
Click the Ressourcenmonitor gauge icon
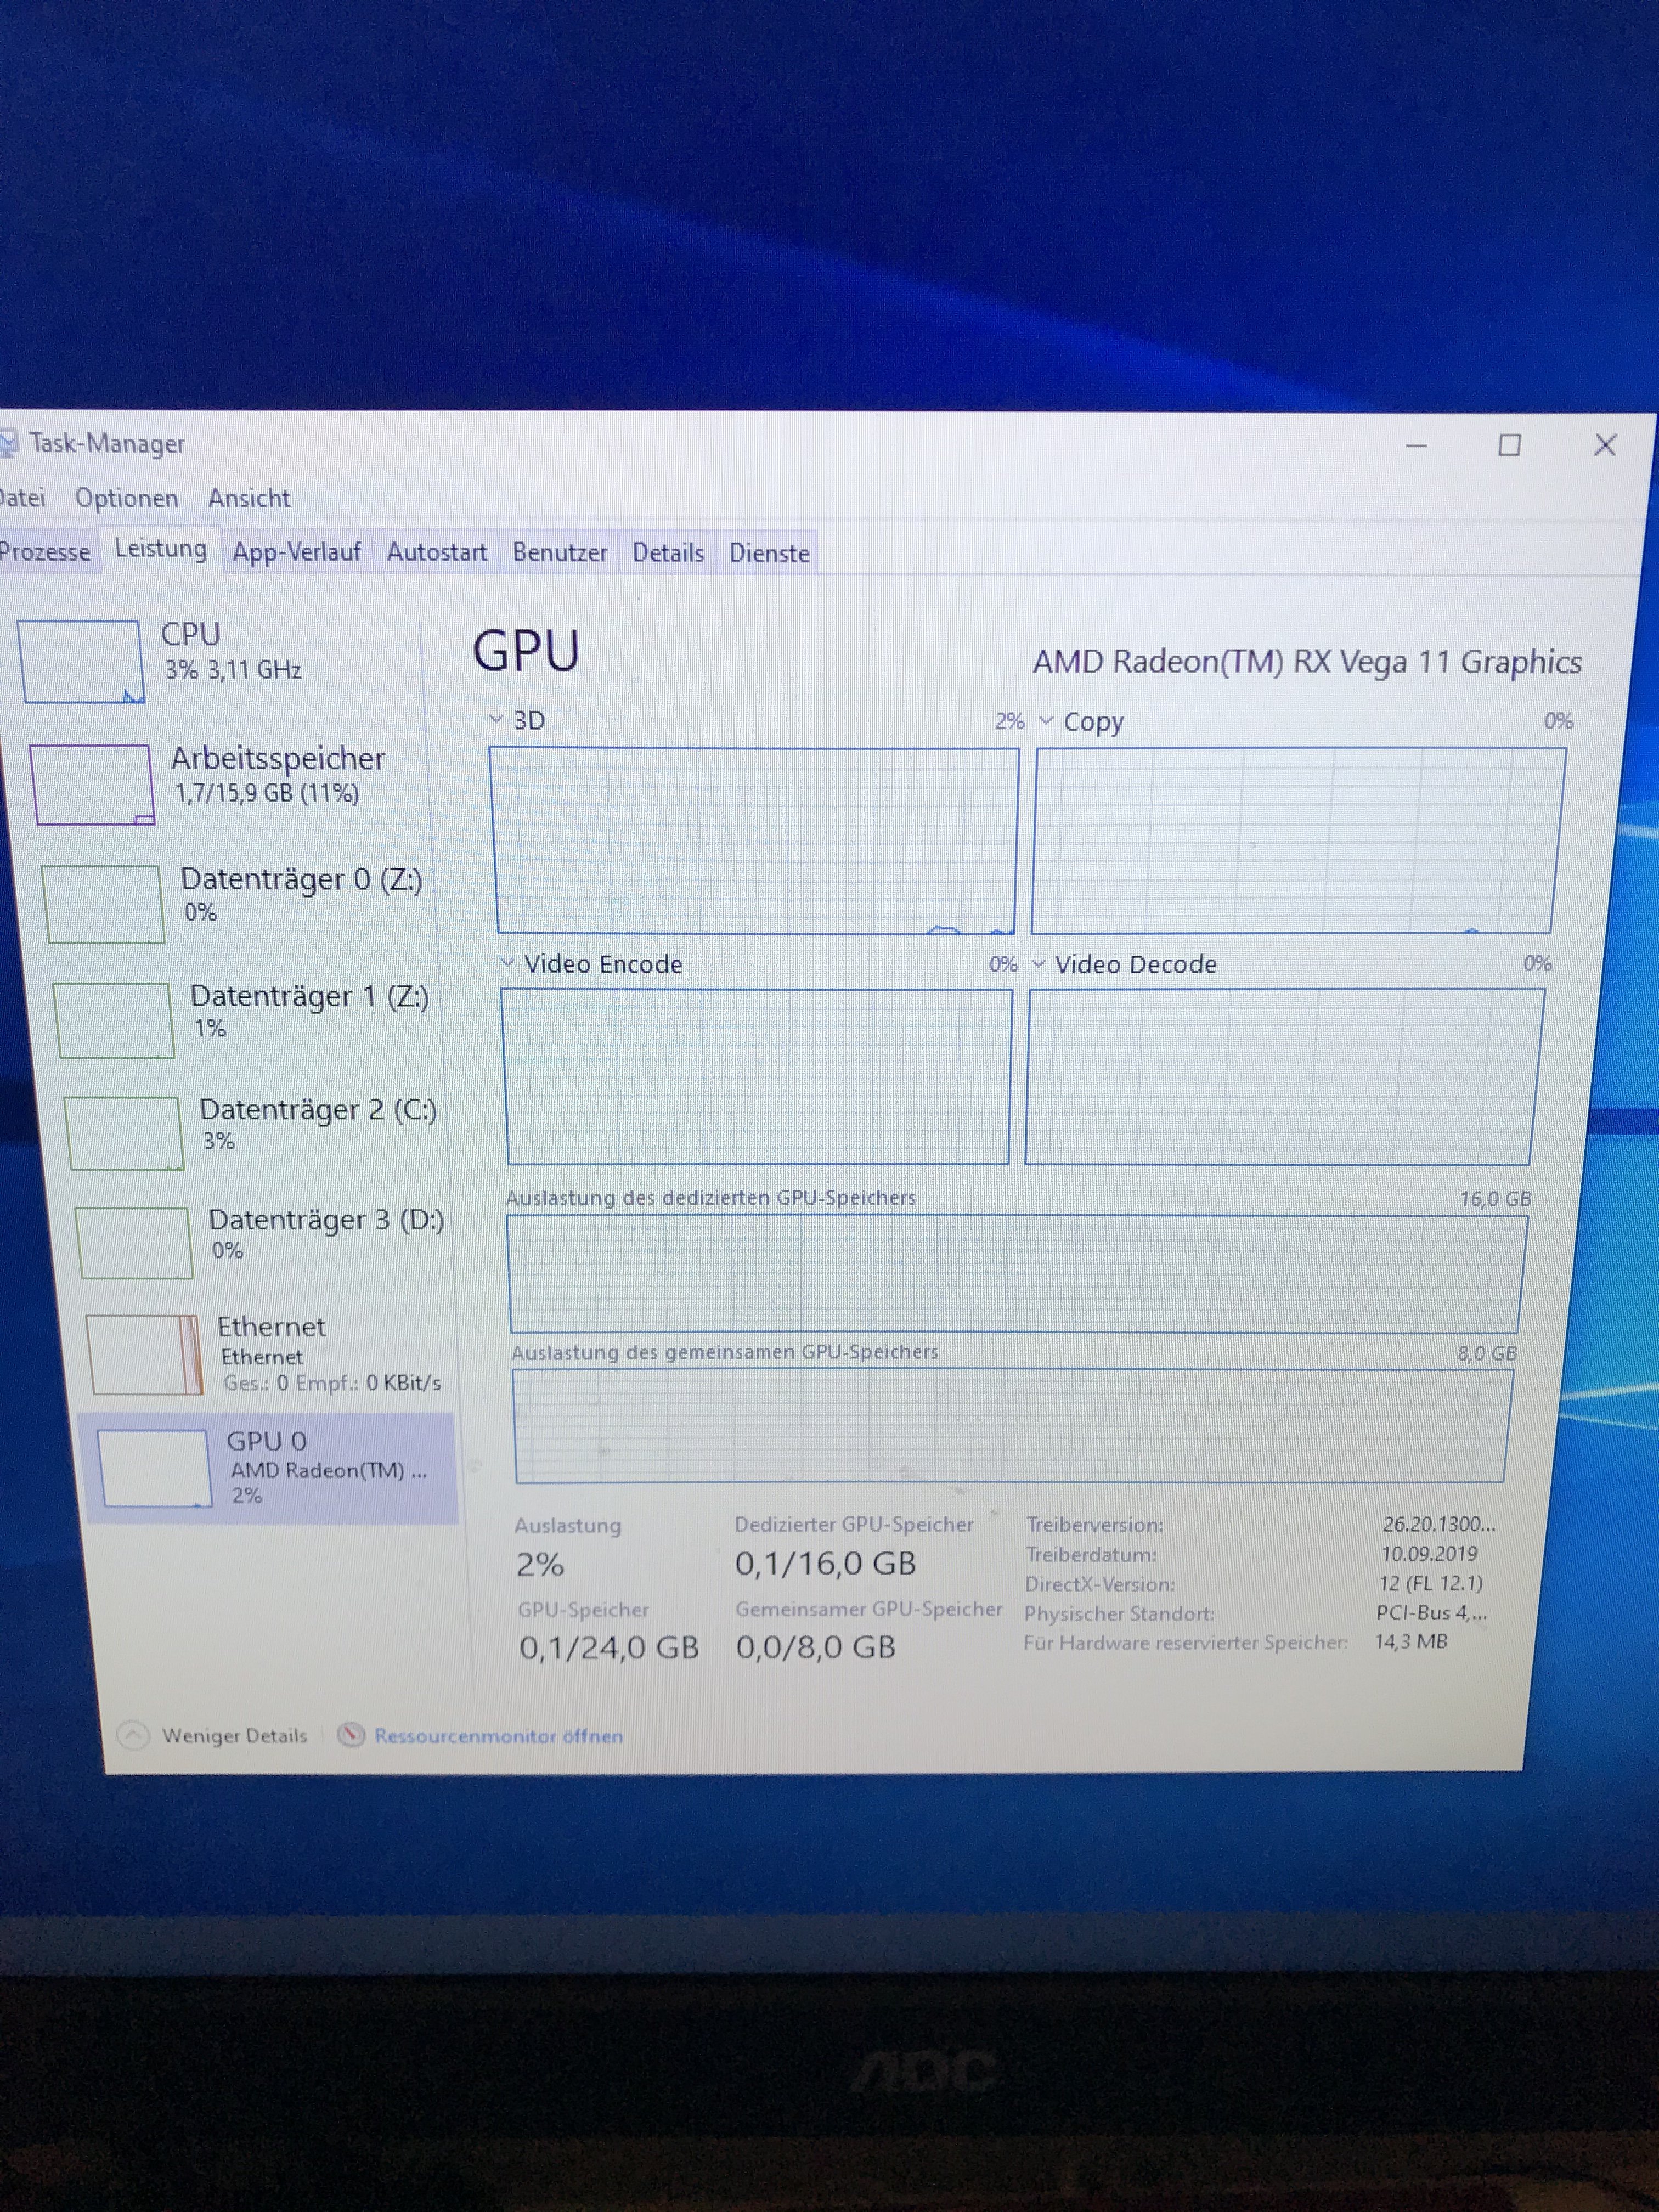[x=350, y=1735]
